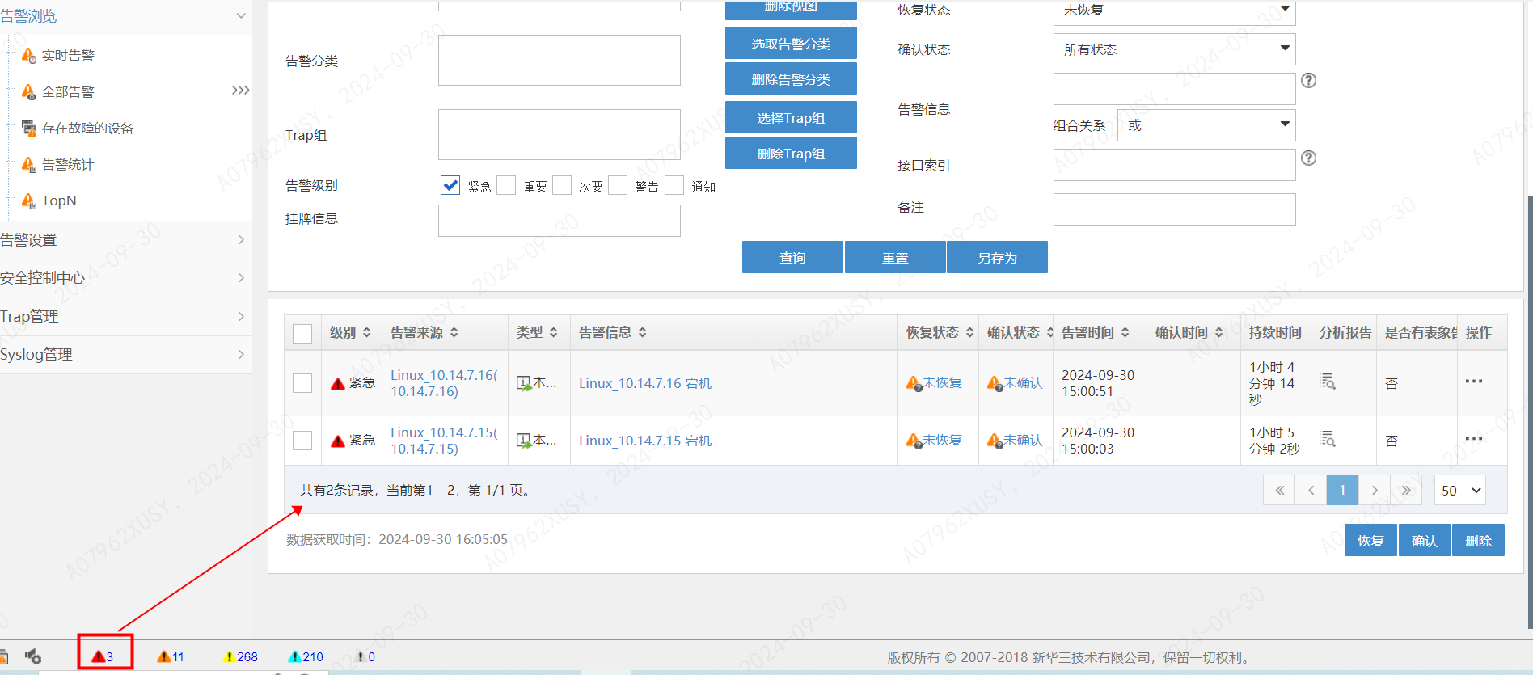Image resolution: width=1533 pixels, height=675 pixels.
Task: Open the more actions menu for Linux_10.14.7.16 row
Action: pos(1474,381)
